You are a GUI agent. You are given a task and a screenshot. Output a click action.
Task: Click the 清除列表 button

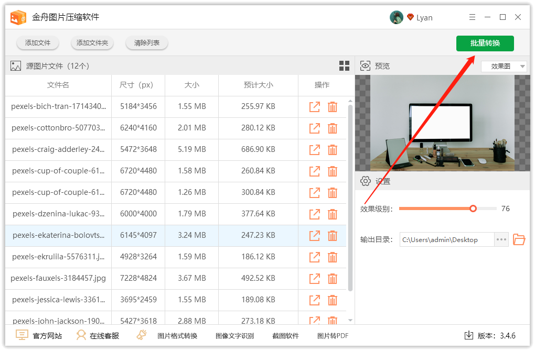pyautogui.click(x=146, y=43)
